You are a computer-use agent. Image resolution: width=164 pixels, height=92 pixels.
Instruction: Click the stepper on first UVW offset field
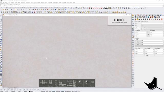pos(143,50)
